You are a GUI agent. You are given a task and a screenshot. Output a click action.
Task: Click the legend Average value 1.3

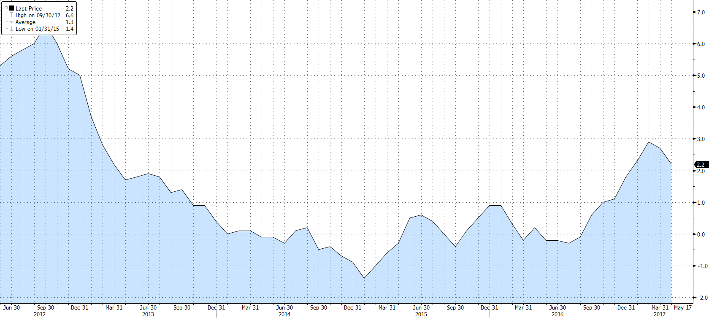coord(70,22)
